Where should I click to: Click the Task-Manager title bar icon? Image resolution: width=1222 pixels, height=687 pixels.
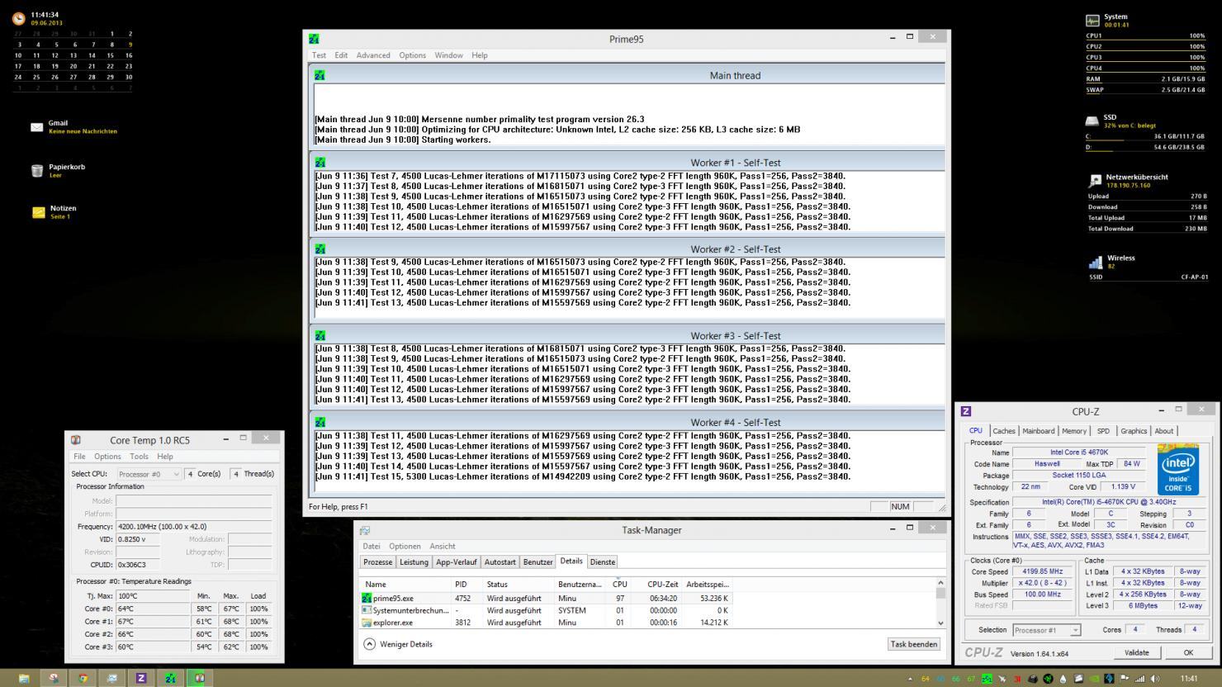click(x=365, y=530)
